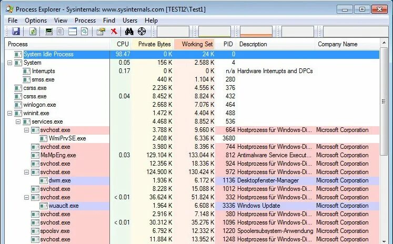Click the winlogon.exe process icon
Screen dimensions: 393x244
(18, 105)
